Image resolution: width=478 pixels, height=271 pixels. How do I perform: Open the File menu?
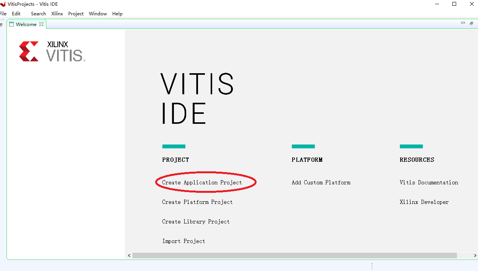pyautogui.click(x=3, y=13)
